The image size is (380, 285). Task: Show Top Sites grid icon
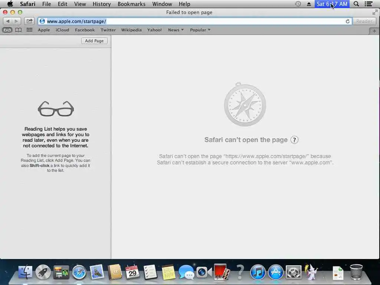click(29, 30)
